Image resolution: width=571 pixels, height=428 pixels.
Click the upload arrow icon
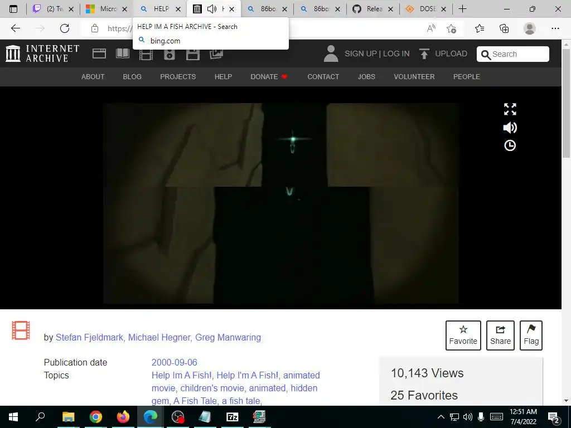pyautogui.click(x=424, y=54)
